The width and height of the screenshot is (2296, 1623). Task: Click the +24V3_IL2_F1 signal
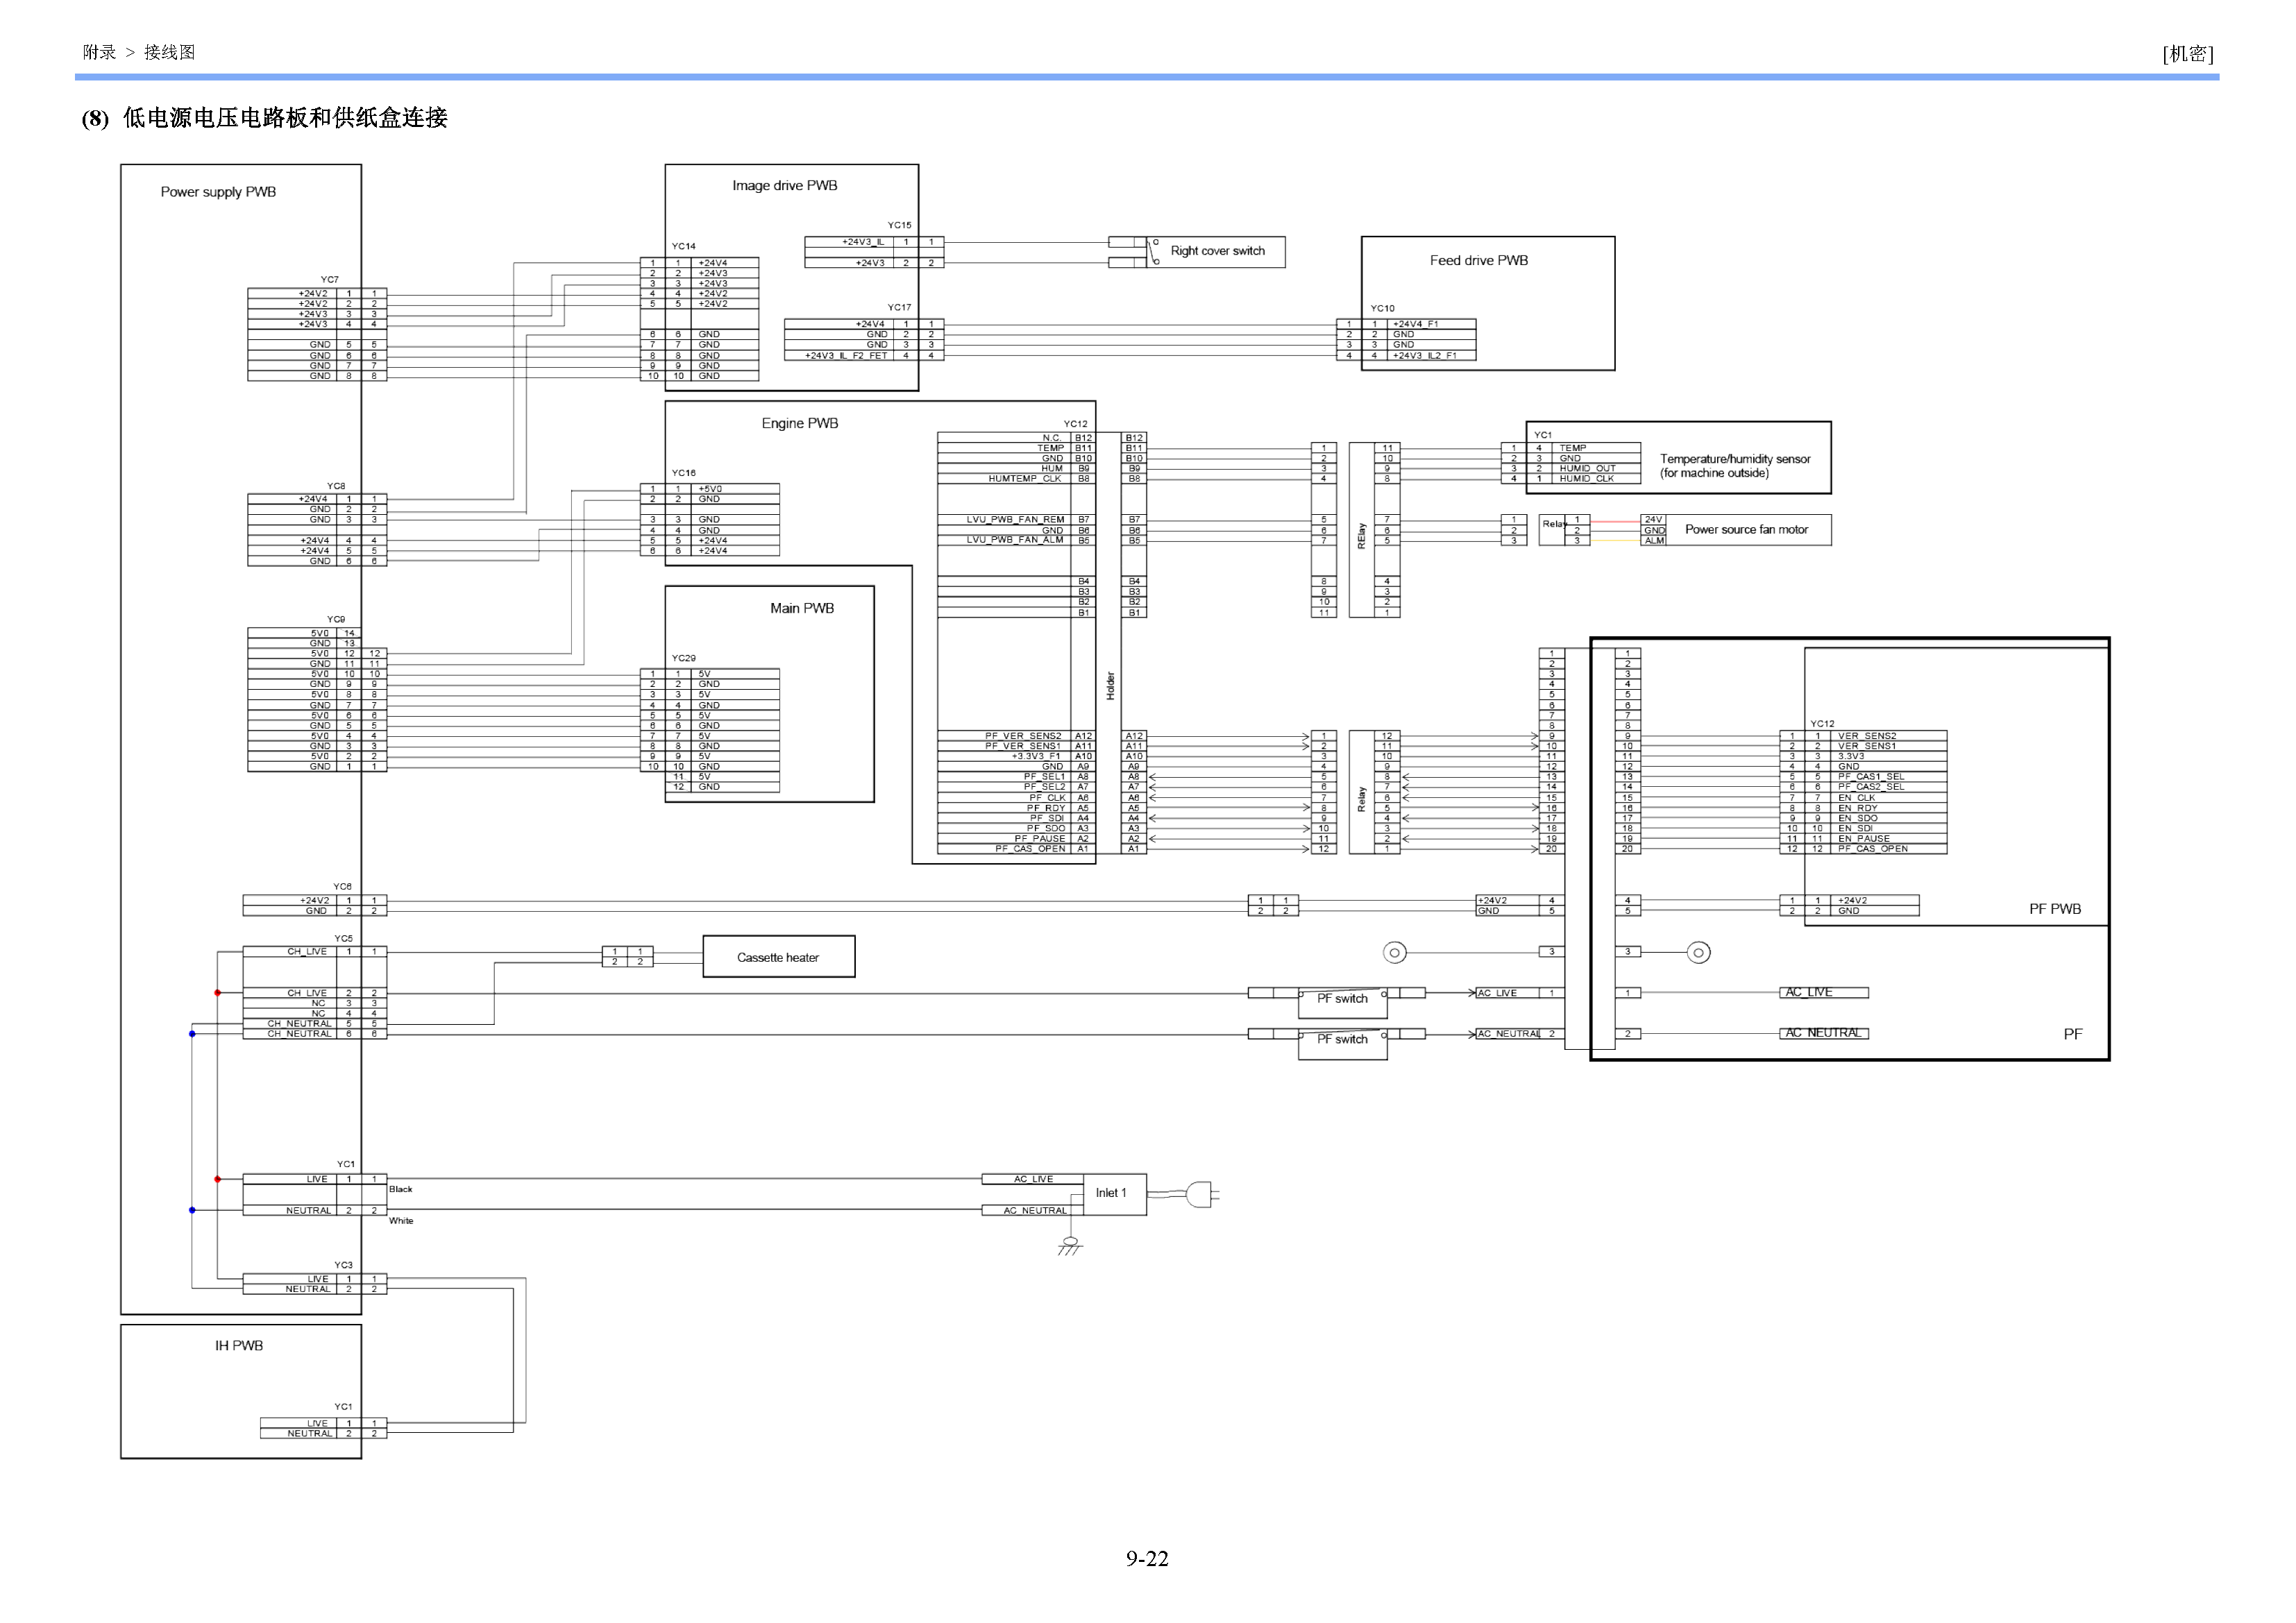[x=1425, y=356]
